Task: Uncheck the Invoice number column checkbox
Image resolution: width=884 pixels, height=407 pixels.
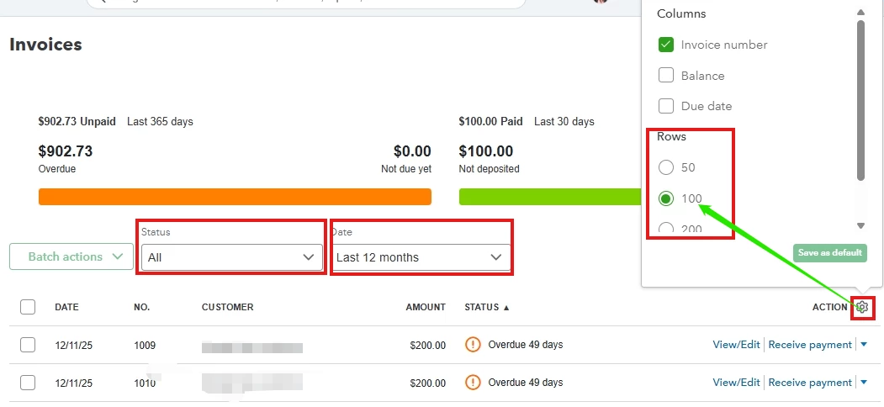Action: [x=666, y=45]
